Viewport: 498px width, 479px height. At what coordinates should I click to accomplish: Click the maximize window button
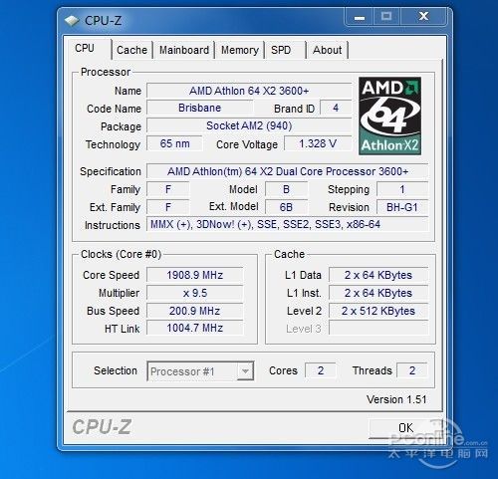387,17
